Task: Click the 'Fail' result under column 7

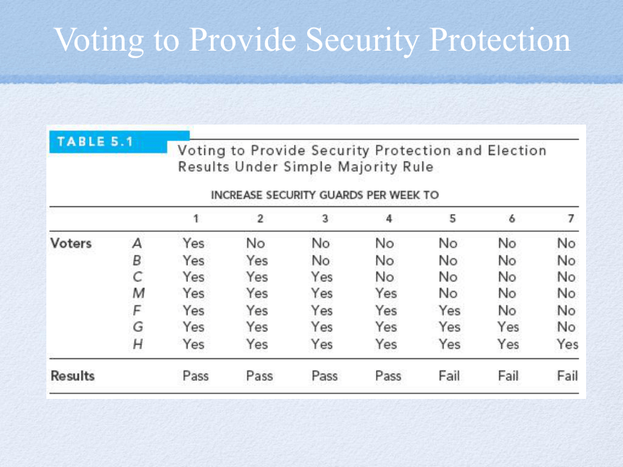Action: [567, 376]
